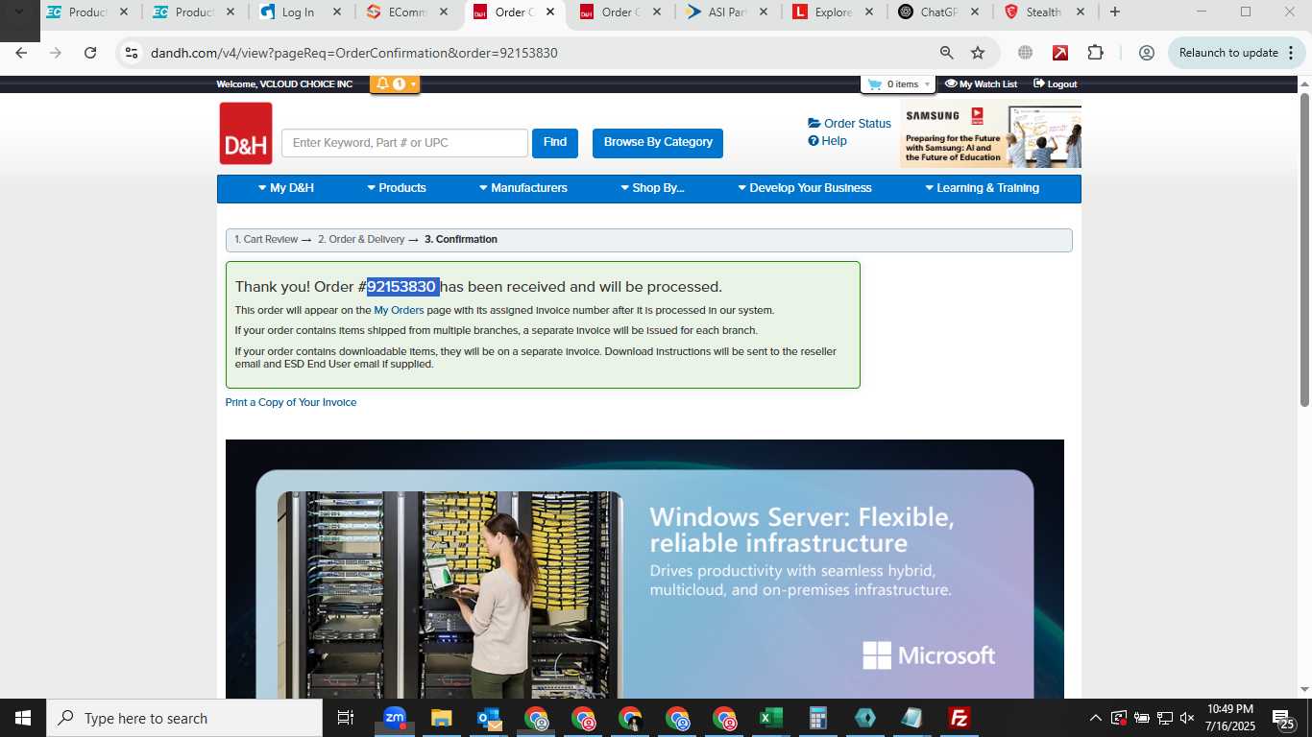The width and height of the screenshot is (1312, 737).
Task: Click the address bar URL
Action: (x=353, y=53)
